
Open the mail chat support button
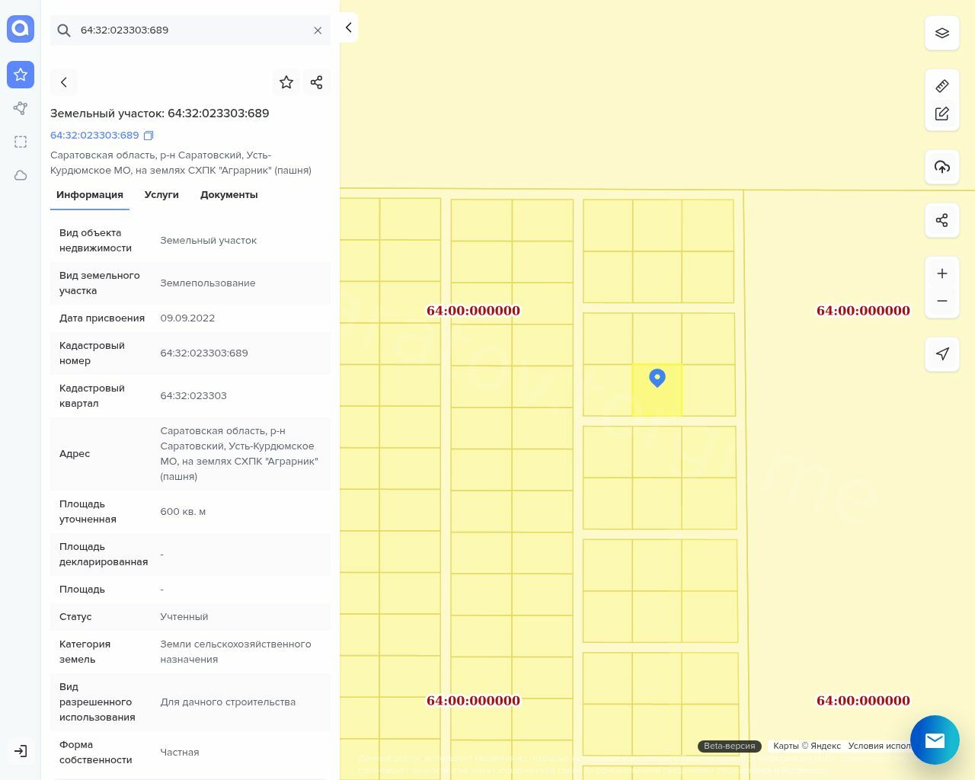(935, 740)
